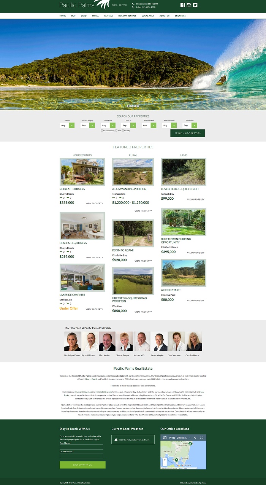Open Sam Semmens staff photo

point(176,341)
